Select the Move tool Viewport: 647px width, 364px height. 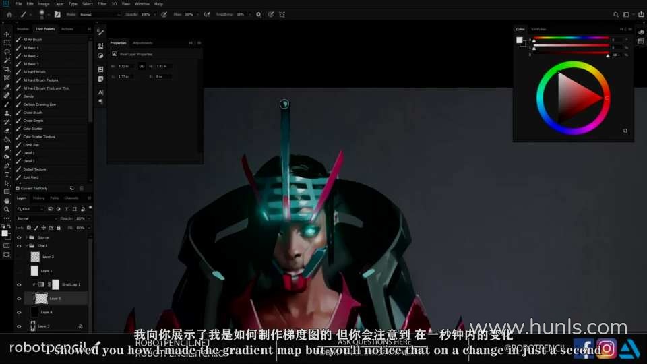tap(7, 34)
